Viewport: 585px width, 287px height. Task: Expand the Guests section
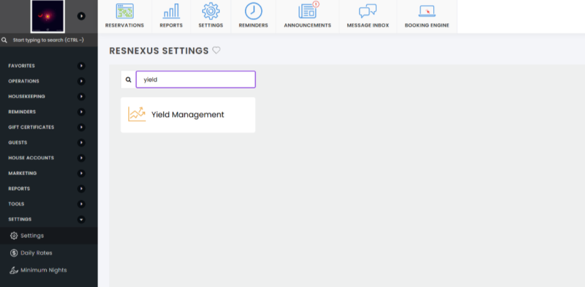(82, 143)
